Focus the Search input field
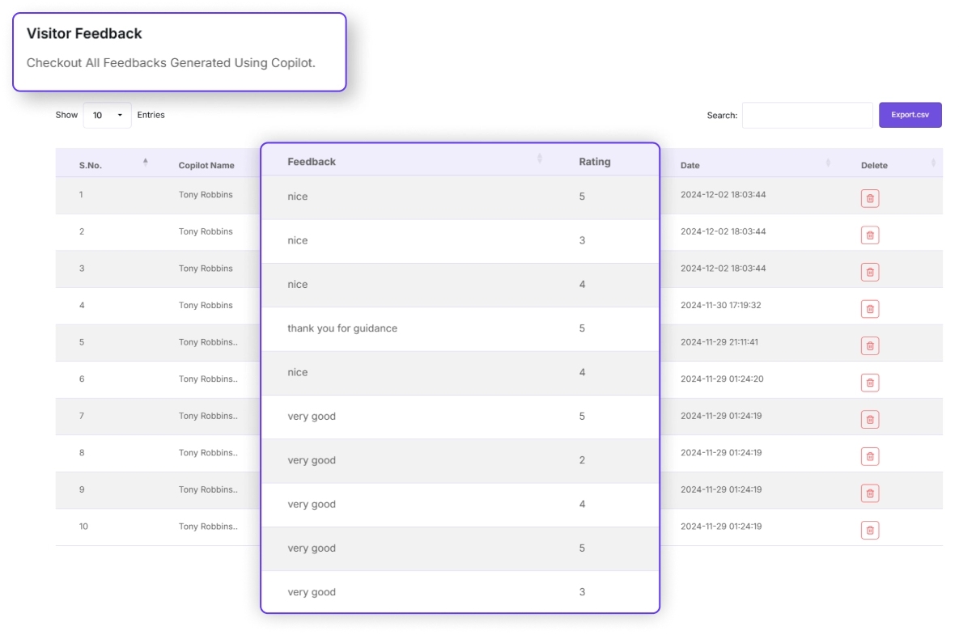Screen dimensions: 959x635 (x=807, y=116)
